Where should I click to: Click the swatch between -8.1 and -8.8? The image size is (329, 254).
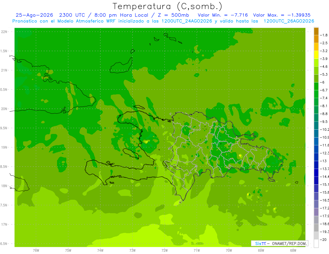[316, 110]
